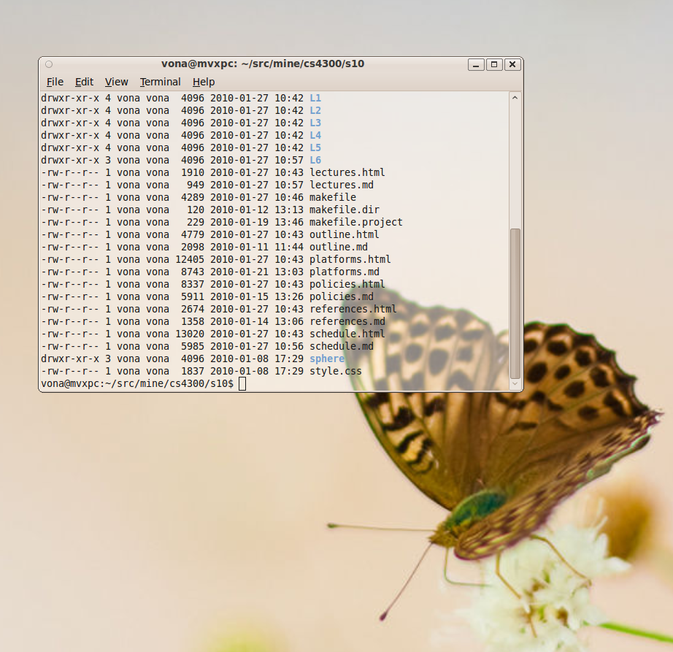
Task: Open the Edit menu
Action: 84,82
